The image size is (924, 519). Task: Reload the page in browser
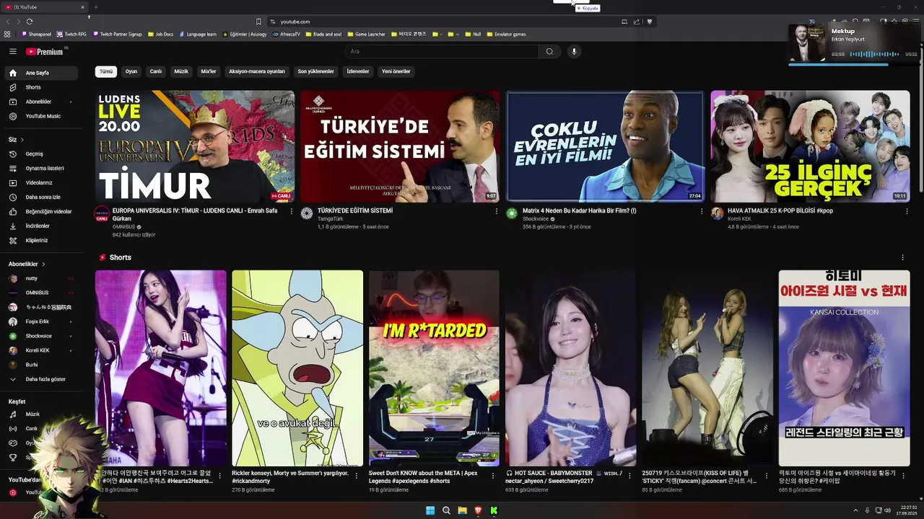click(x=30, y=22)
